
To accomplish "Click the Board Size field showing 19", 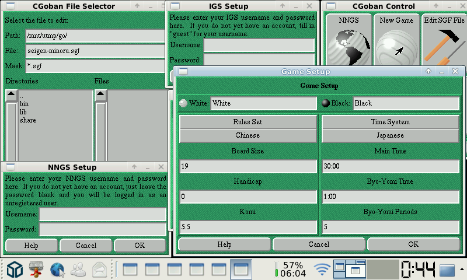I will [x=248, y=166].
